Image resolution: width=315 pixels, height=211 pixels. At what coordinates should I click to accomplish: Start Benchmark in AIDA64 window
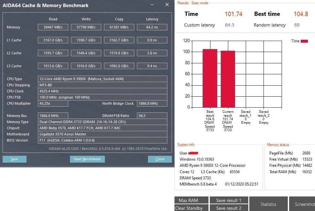(87, 159)
